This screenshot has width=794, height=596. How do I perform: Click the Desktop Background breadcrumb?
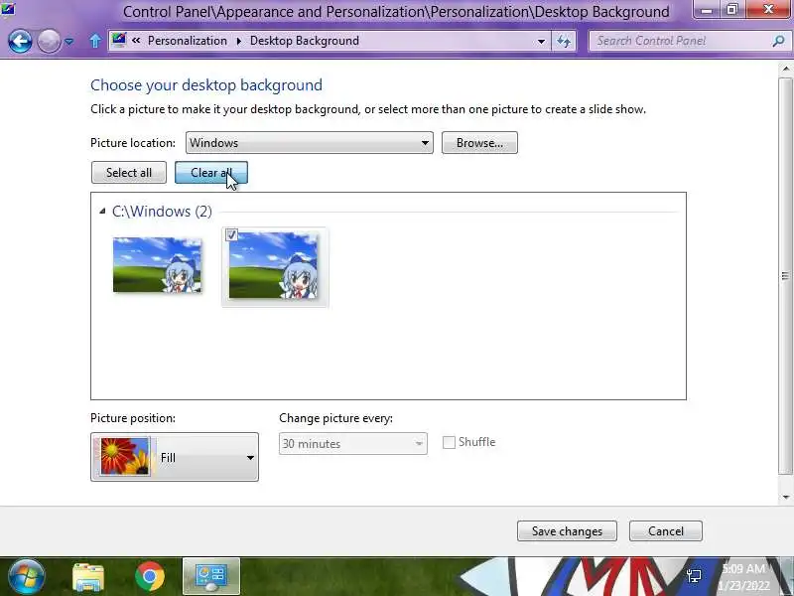click(x=305, y=41)
